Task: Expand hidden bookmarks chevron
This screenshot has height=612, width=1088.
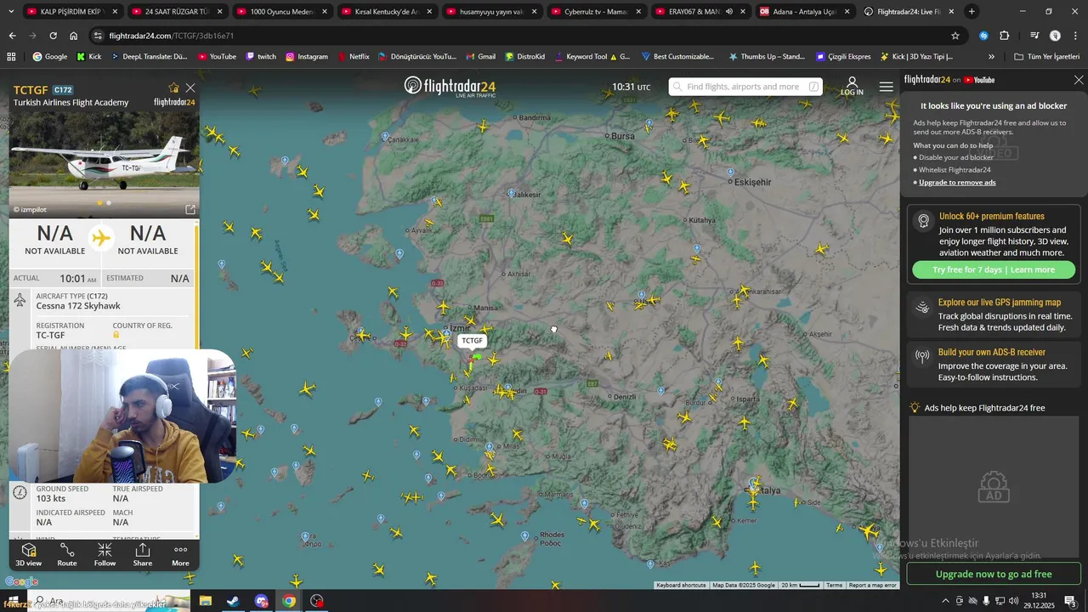Action: coord(991,57)
